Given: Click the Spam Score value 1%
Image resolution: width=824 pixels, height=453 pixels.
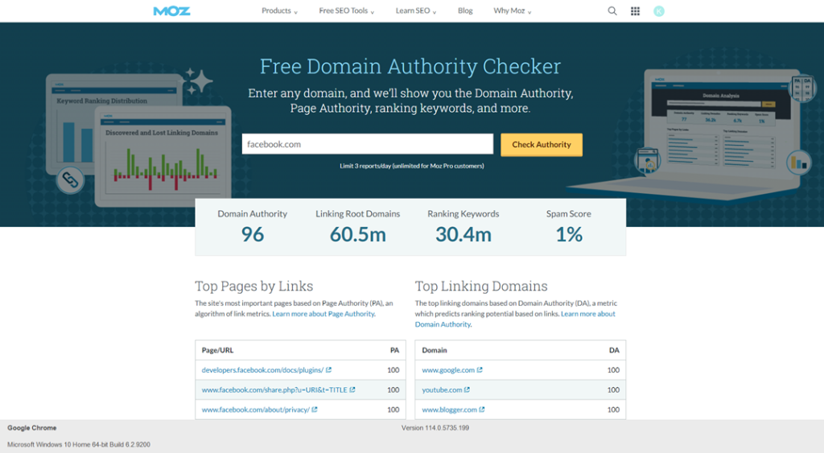Looking at the screenshot, I should (x=569, y=234).
